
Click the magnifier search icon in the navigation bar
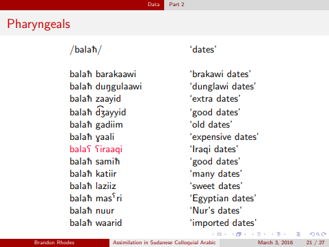[x=318, y=234]
